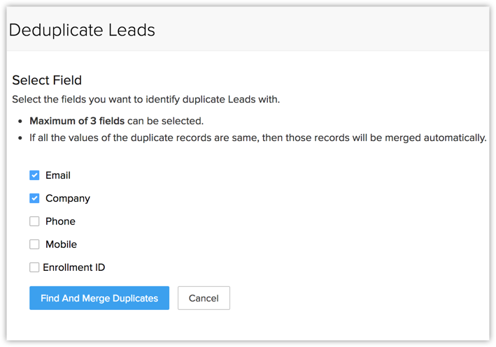Click the words can be selected

coord(165,121)
